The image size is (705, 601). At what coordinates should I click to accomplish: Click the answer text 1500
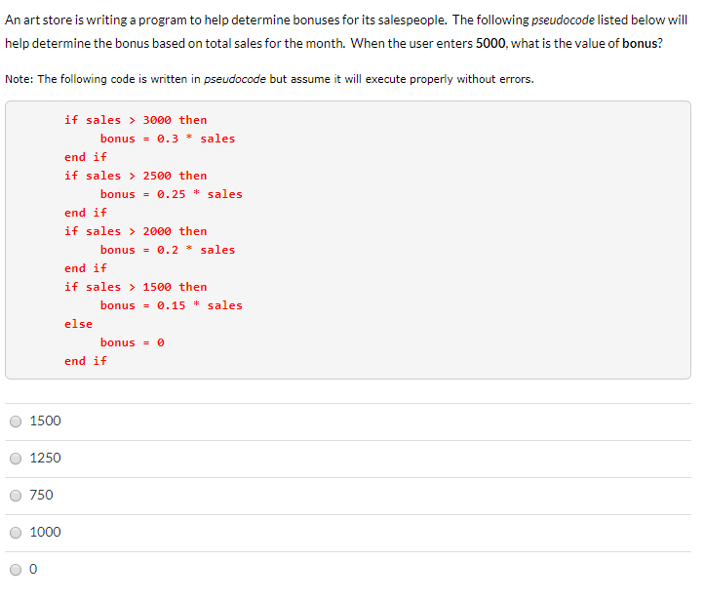[x=45, y=421]
